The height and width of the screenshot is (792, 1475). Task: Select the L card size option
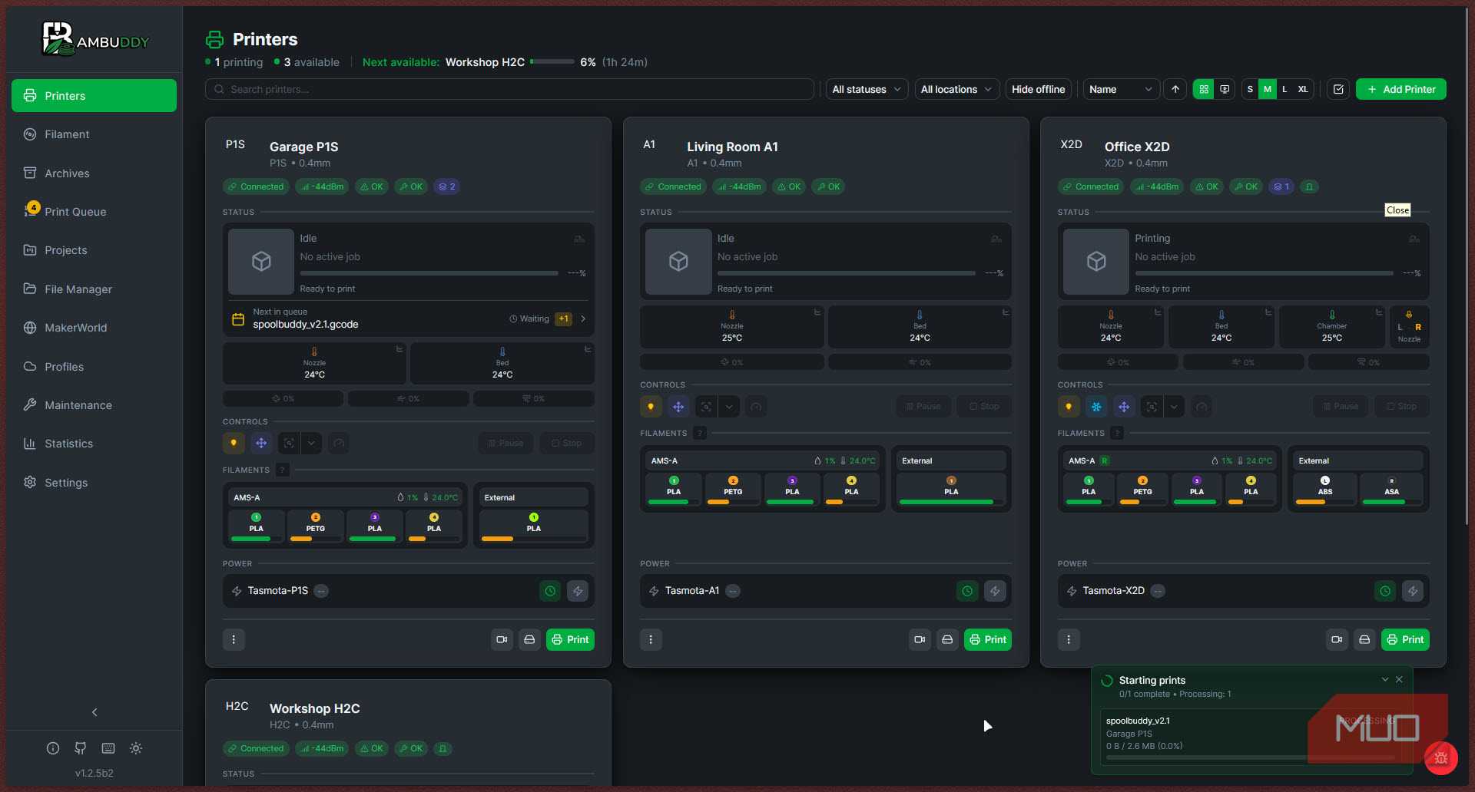pyautogui.click(x=1284, y=89)
